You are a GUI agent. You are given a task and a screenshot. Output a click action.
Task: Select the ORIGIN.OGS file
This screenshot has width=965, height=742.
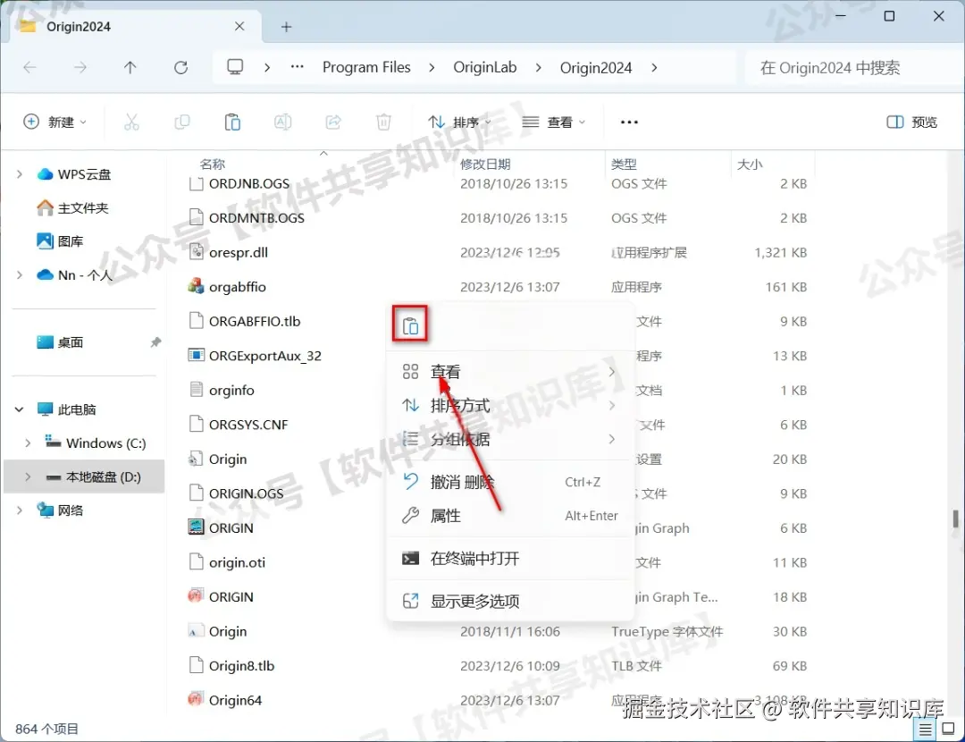tap(247, 493)
